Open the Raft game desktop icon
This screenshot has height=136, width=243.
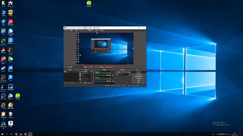(x=3, y=32)
